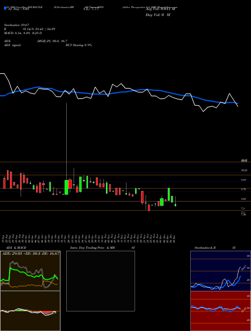This screenshot has height=331, width=251.
Task: Click the blue 12 Day SMA legend square
Action: point(5,8)
